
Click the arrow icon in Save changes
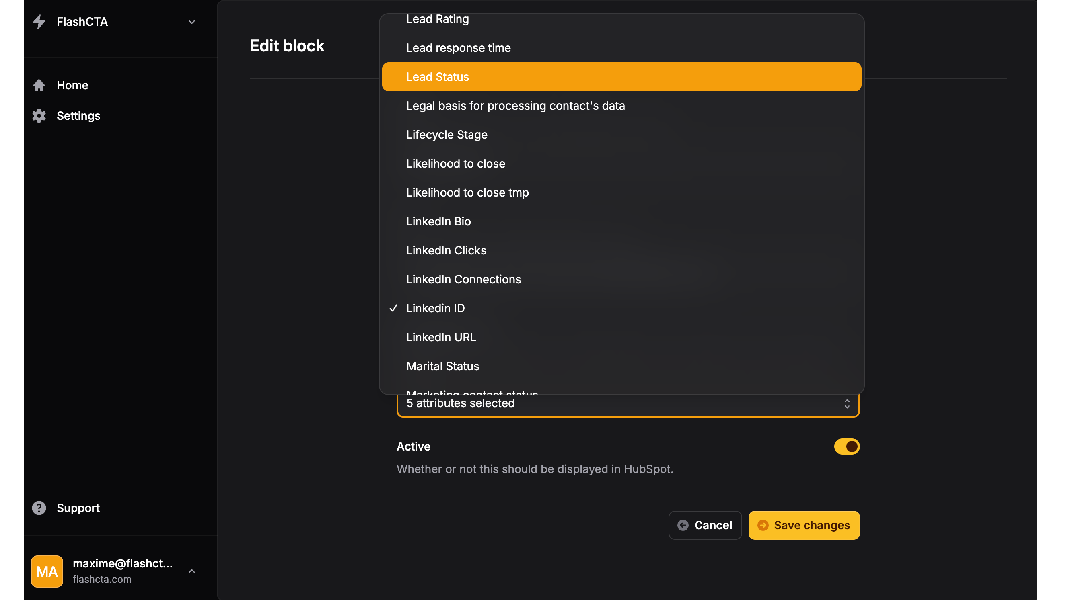763,525
